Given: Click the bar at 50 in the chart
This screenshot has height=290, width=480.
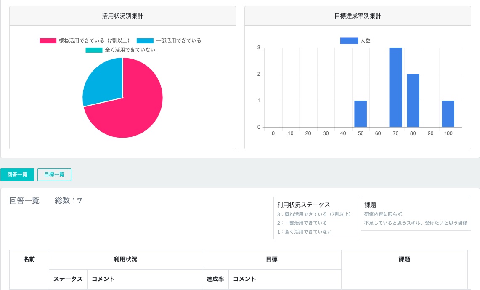Looking at the screenshot, I should point(361,114).
